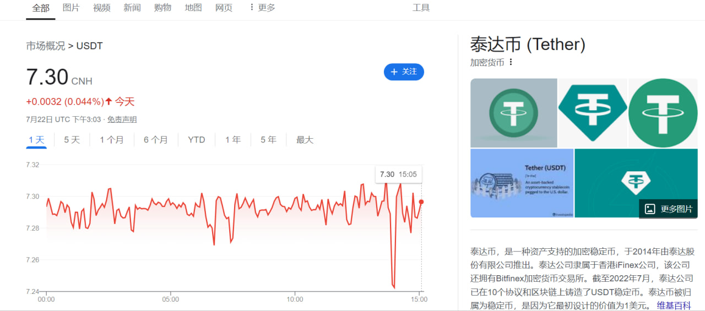The height and width of the screenshot is (311, 705).
Task: Expand the 更多 search options menu
Action: pyautogui.click(x=262, y=8)
